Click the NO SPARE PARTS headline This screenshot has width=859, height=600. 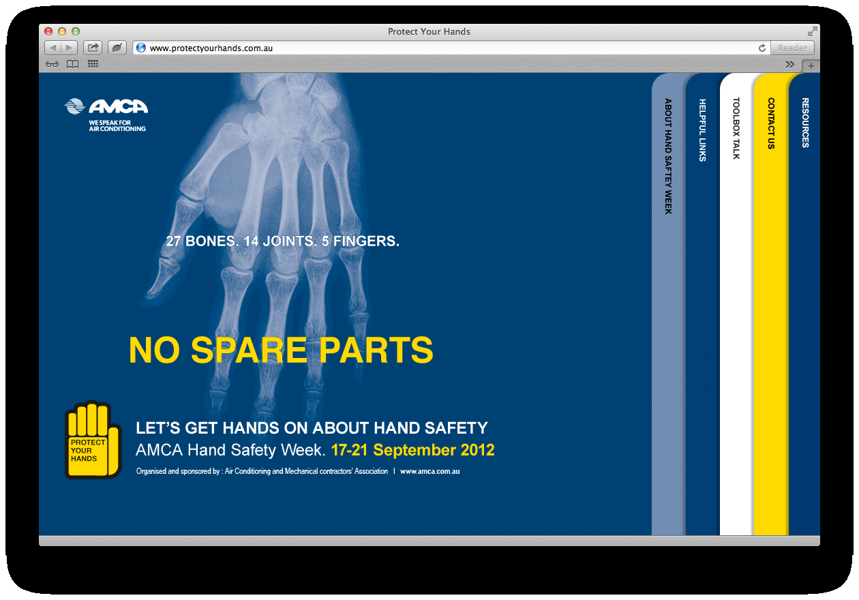point(281,350)
